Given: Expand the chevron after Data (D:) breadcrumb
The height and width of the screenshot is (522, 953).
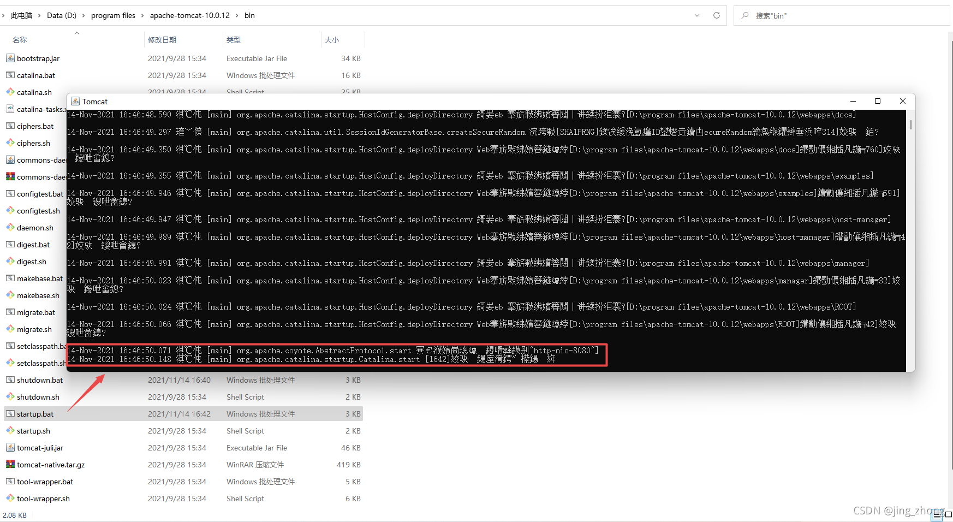Looking at the screenshot, I should coord(84,15).
